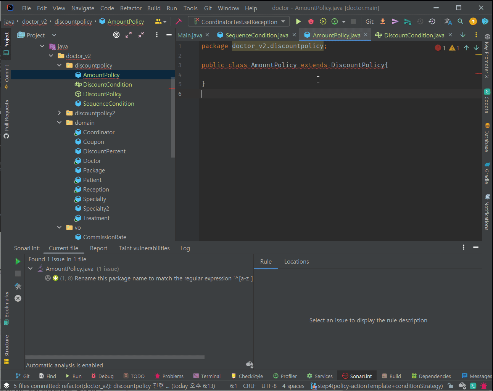This screenshot has width=493, height=391.
Task: Open CheckStyle tool window
Action: tap(247, 376)
